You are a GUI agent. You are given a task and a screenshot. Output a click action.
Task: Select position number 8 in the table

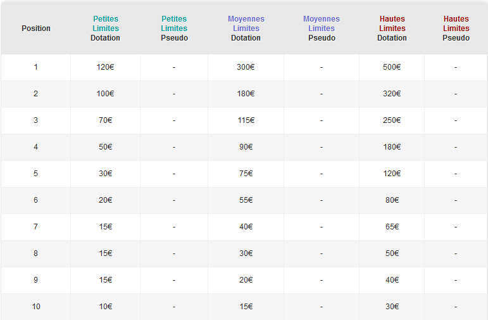(x=35, y=253)
